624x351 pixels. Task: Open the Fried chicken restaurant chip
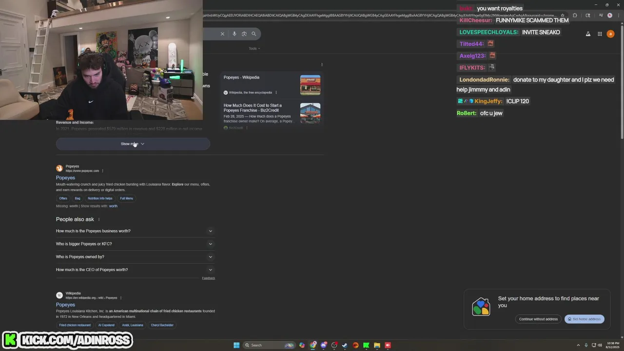tap(75, 325)
